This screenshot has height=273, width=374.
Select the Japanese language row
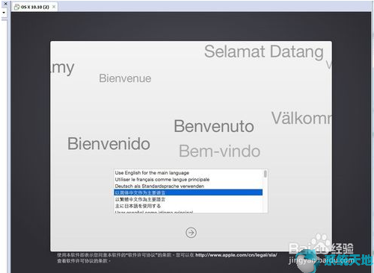[188, 206]
